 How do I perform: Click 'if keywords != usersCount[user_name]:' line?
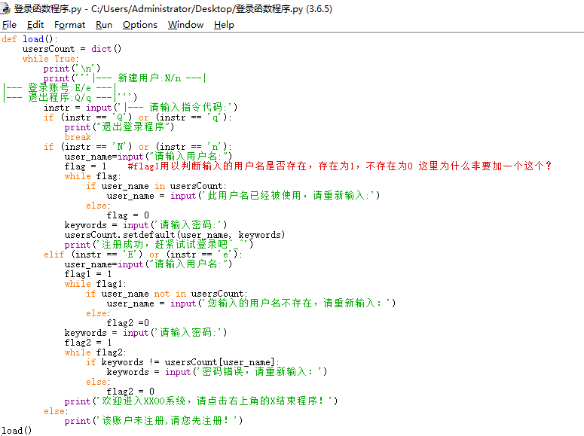click(182, 362)
